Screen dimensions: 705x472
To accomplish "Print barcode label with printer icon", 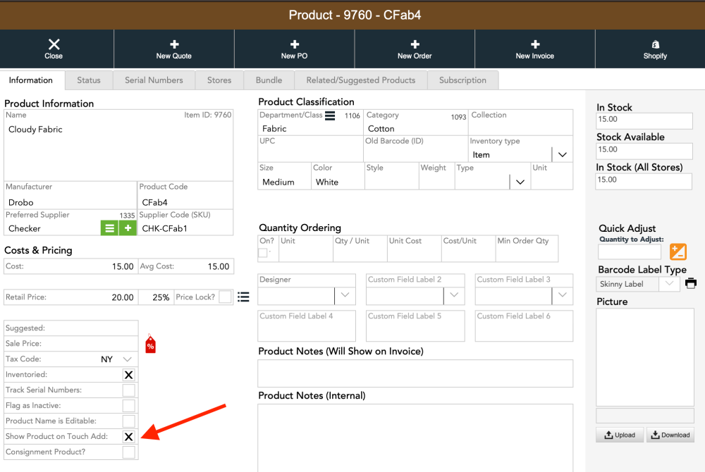I will point(691,283).
